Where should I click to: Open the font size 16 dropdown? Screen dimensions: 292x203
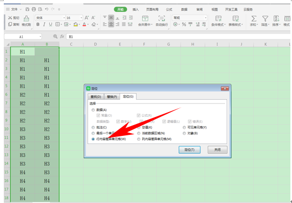[81, 18]
